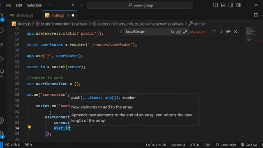Screen dimensions: 263x148
Task: Open the Explorer view in activity bar
Action: tap(1, 17)
